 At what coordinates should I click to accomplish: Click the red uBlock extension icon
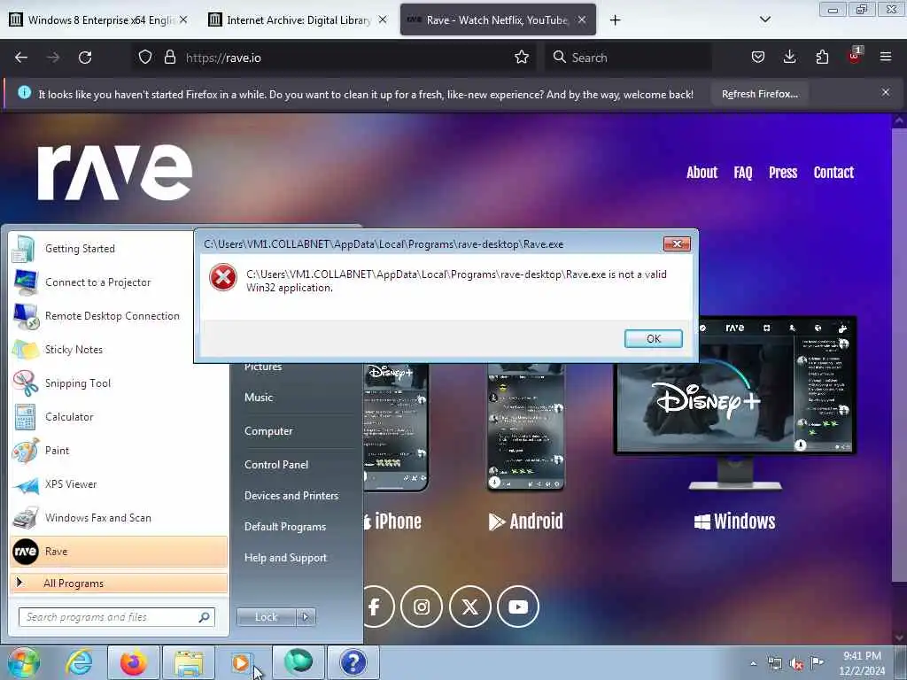[855, 56]
